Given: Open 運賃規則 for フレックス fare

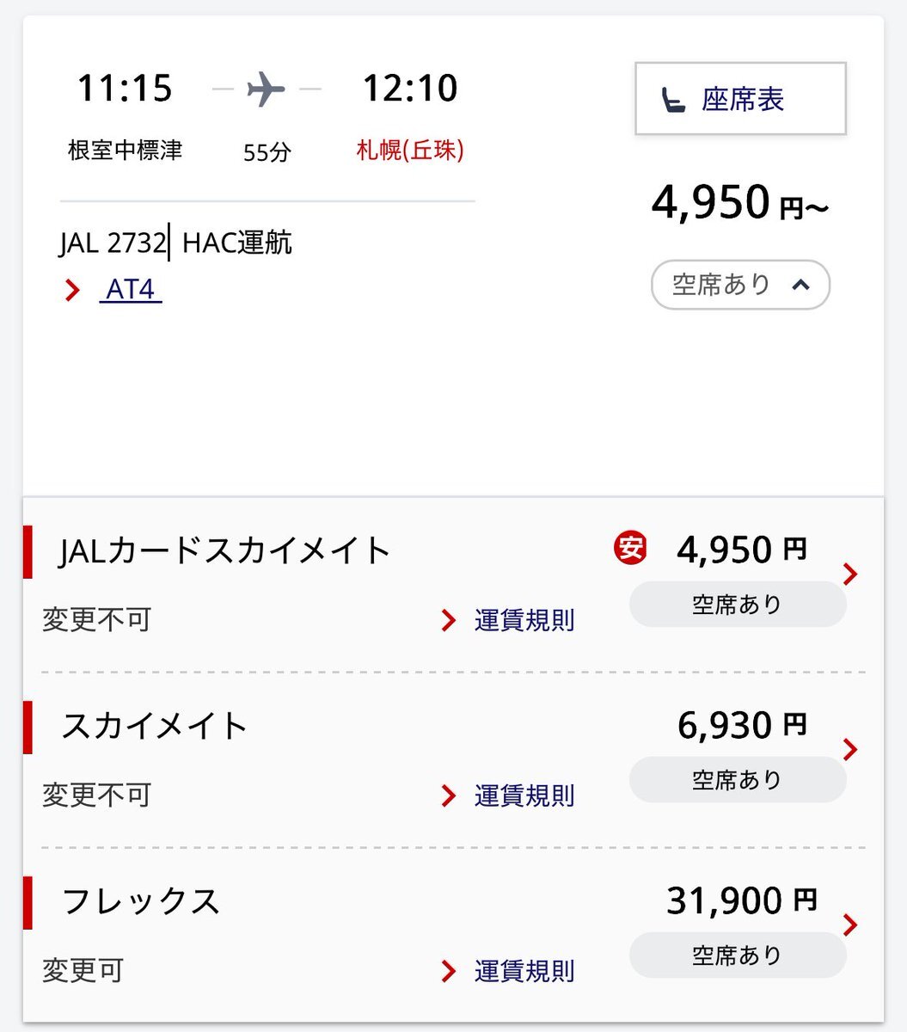Looking at the screenshot, I should pyautogui.click(x=524, y=971).
